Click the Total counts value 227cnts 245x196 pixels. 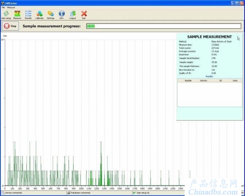[x=215, y=48]
